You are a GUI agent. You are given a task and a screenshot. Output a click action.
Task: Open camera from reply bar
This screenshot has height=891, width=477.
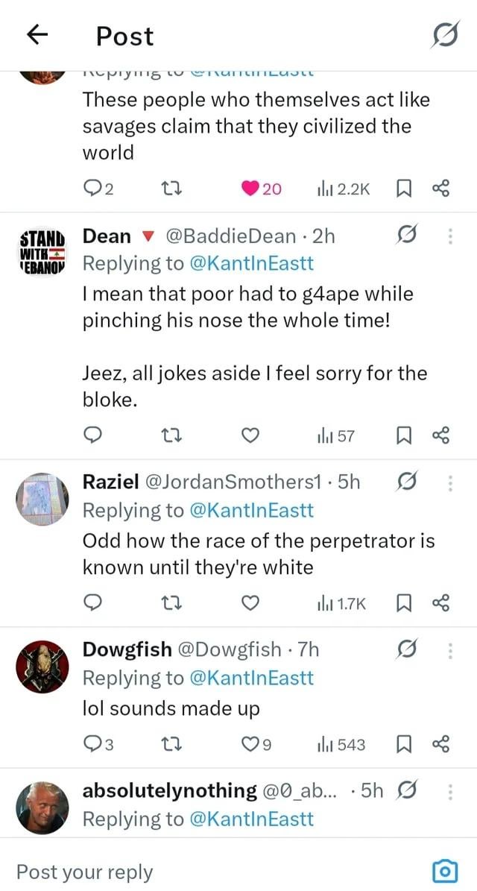click(445, 870)
